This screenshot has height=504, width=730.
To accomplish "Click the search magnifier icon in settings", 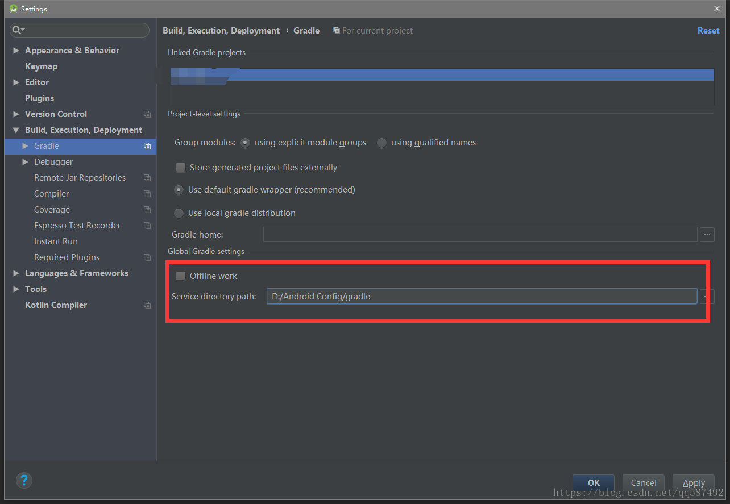I will tap(17, 30).
